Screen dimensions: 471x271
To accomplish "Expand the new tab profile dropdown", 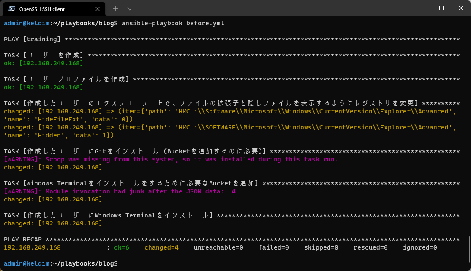I will point(129,9).
